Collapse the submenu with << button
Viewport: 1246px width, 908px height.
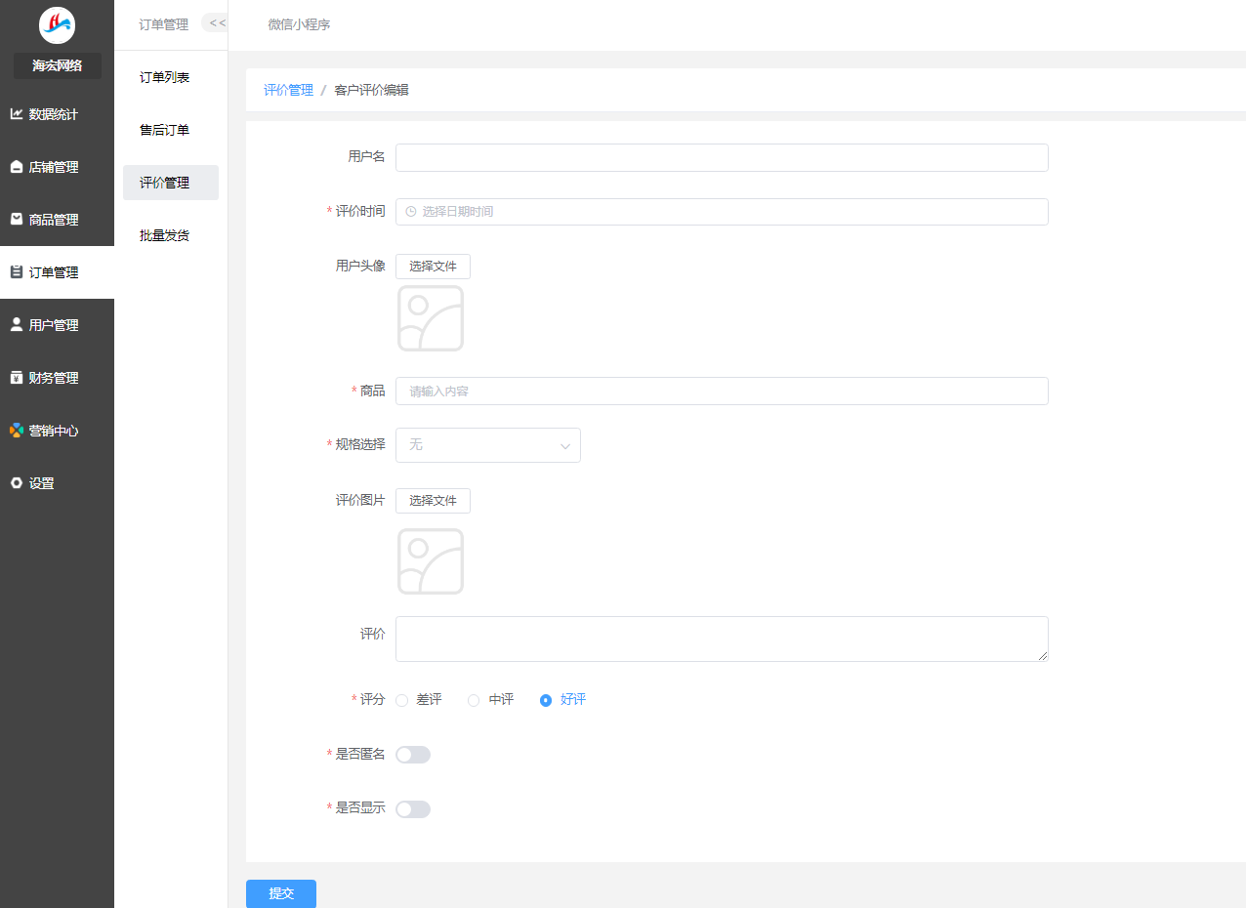tap(216, 23)
